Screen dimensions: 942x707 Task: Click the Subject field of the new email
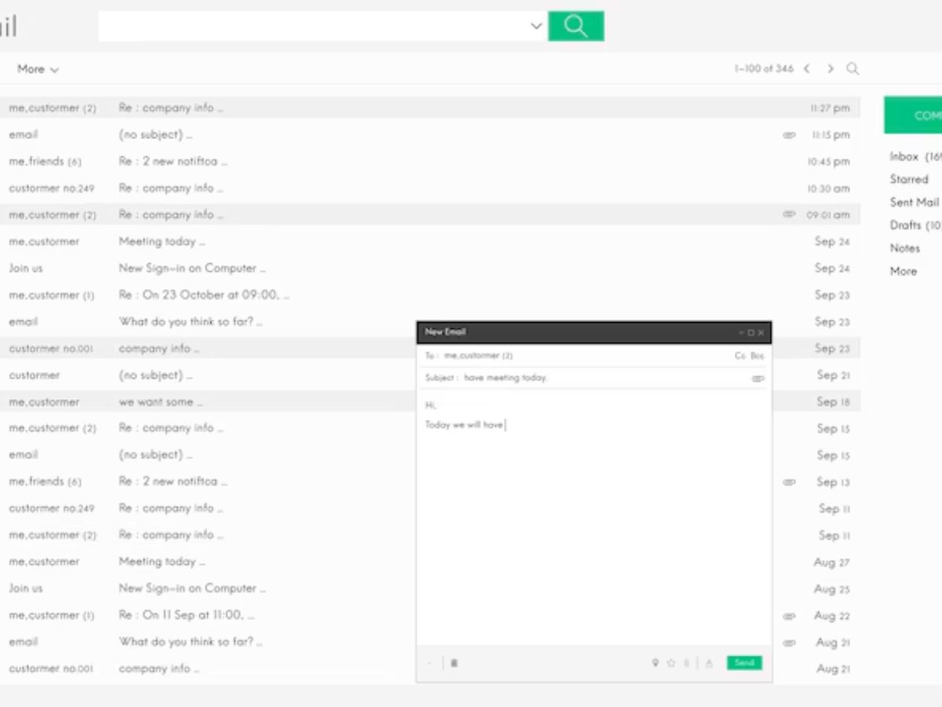(597, 378)
